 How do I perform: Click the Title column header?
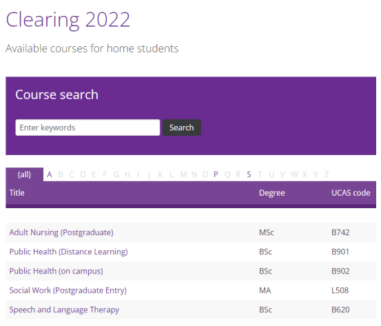pyautogui.click(x=17, y=193)
